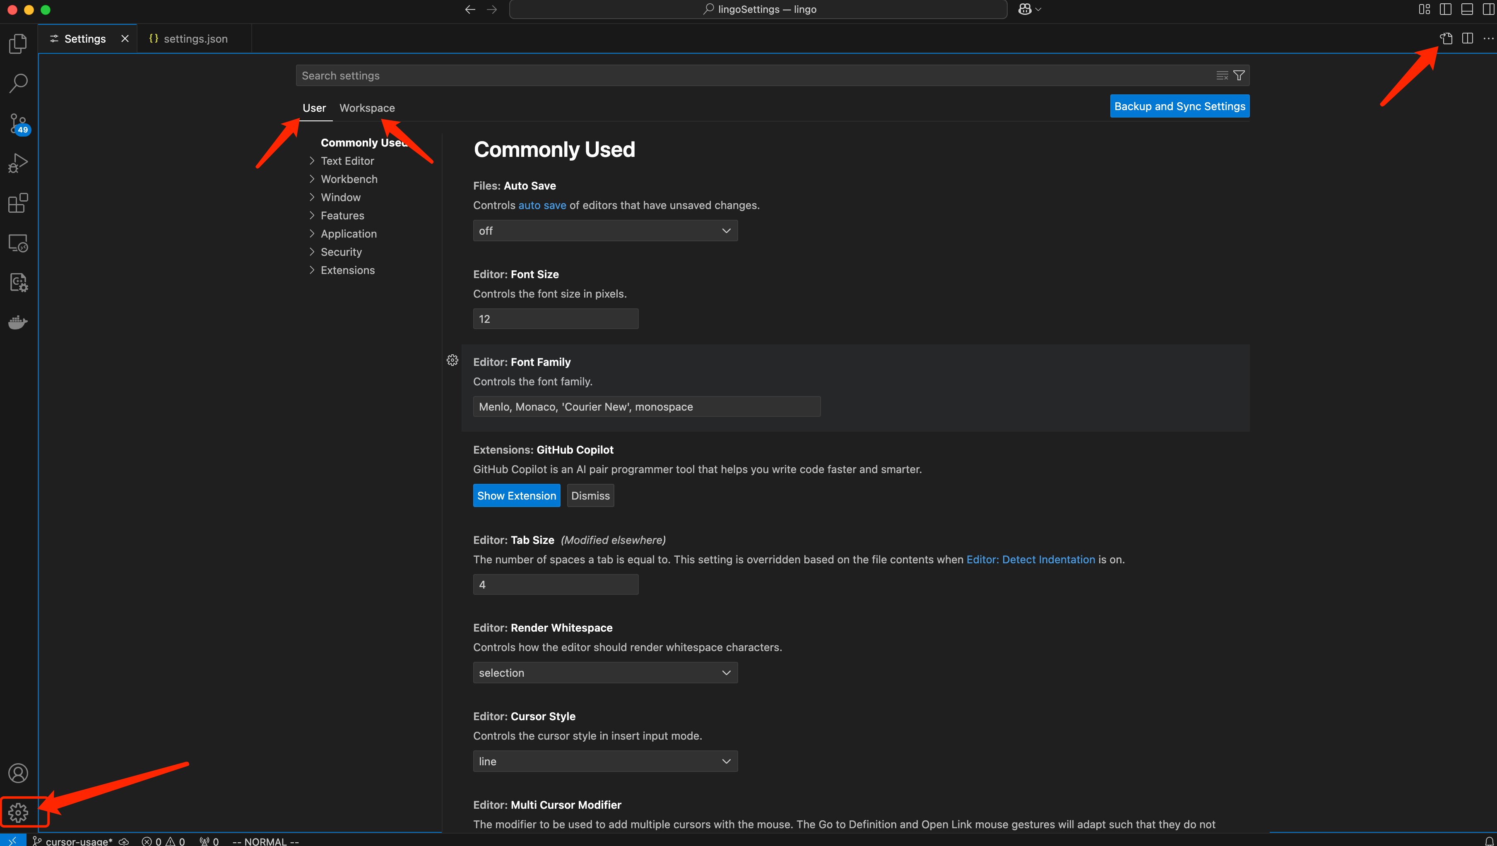Image resolution: width=1497 pixels, height=846 pixels.
Task: Open the Accounts menu icon
Action: click(18, 773)
